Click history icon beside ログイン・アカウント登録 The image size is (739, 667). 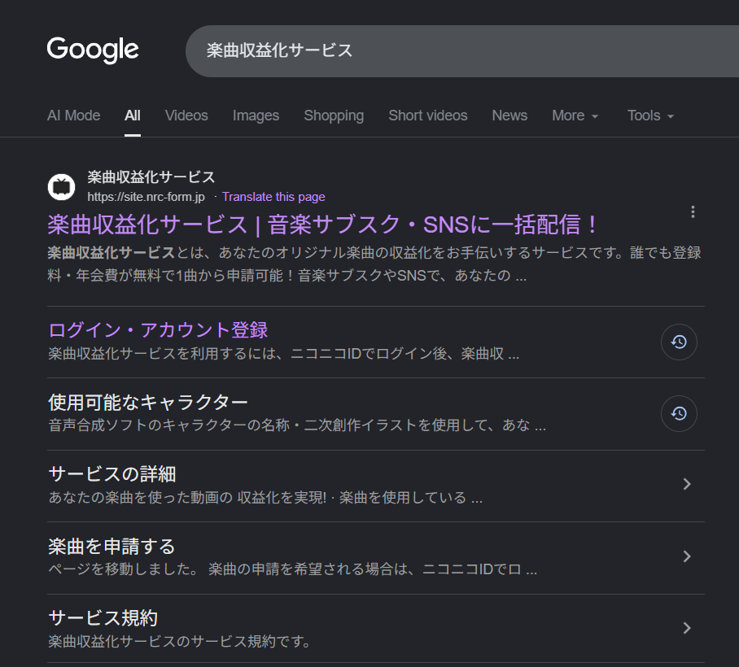click(679, 342)
